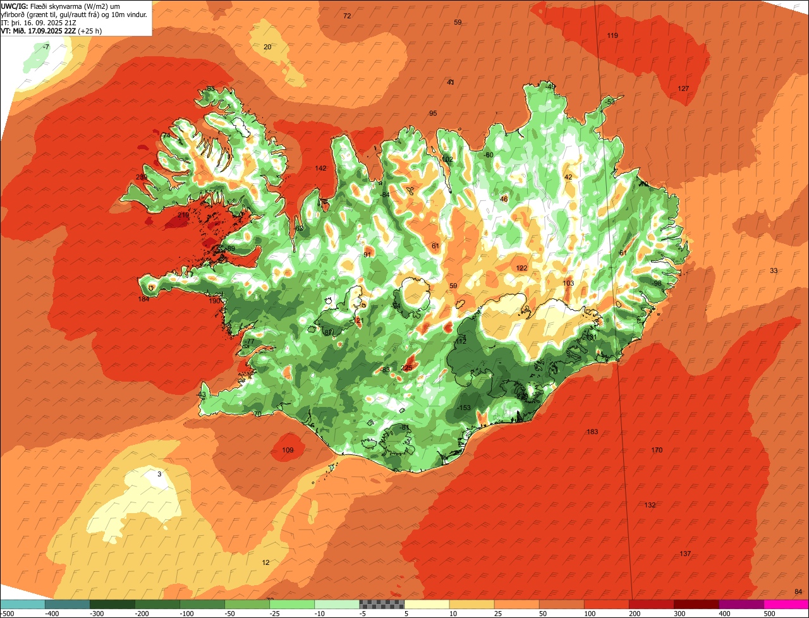Click the value 84 in the bottom-right corner
Viewport: 809px width, 618px height.
[x=798, y=591]
